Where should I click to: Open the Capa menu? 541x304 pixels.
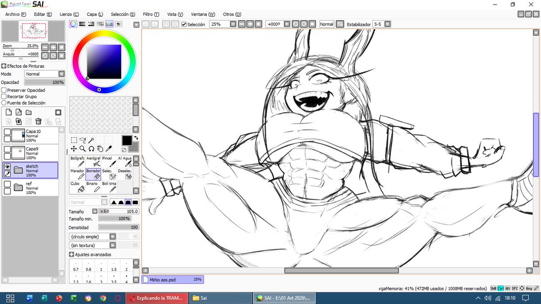[x=95, y=14]
